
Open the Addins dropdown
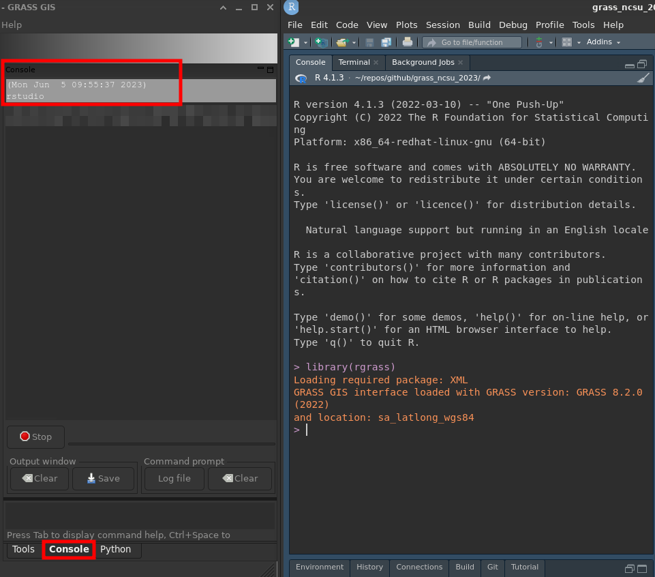(603, 42)
